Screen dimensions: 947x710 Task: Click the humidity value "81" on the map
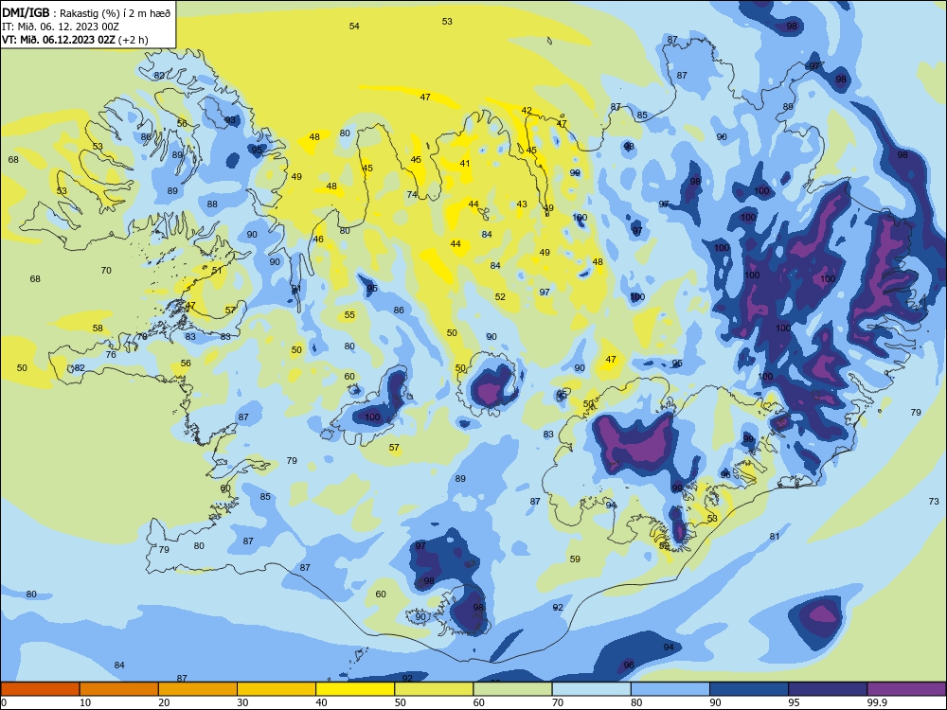pyautogui.click(x=775, y=536)
